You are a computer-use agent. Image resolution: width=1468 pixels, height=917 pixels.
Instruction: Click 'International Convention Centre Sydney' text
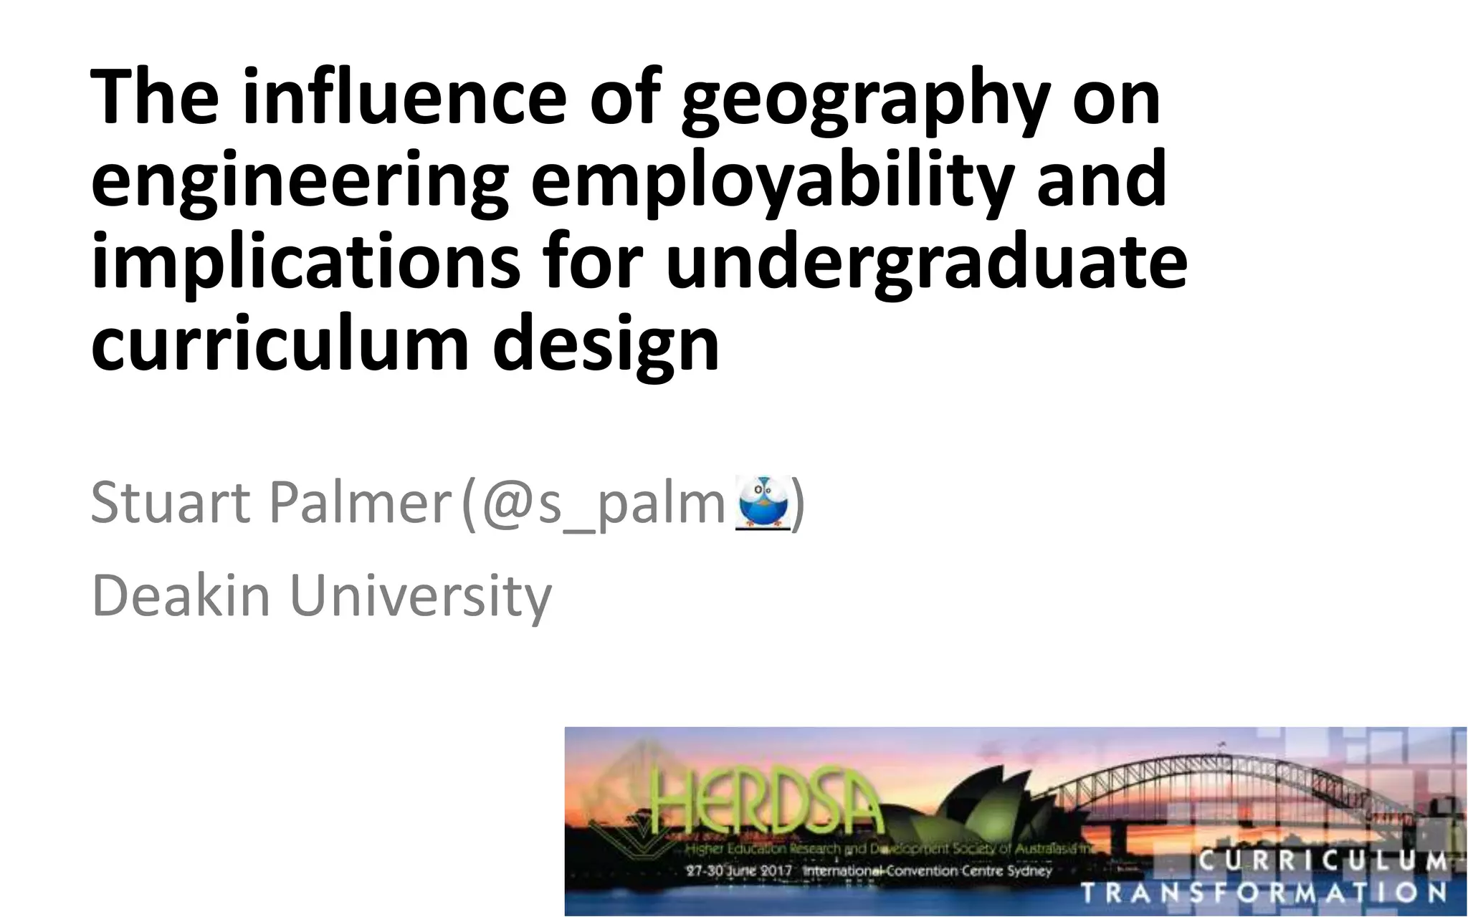click(x=927, y=872)
